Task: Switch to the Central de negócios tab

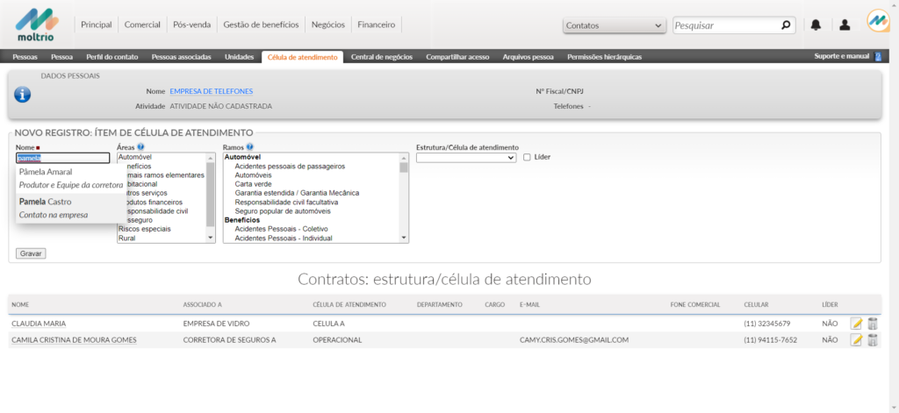Action: 381,57
